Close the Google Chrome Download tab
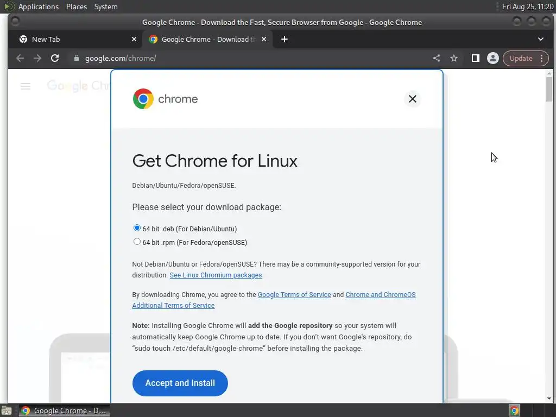Screen dimensions: 556x417 [264, 39]
